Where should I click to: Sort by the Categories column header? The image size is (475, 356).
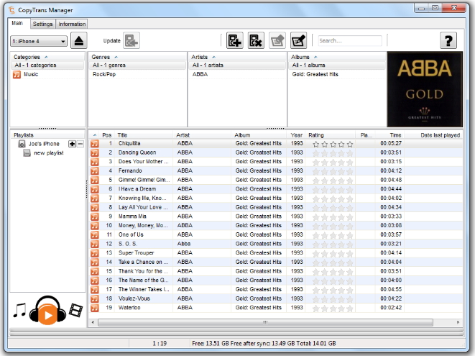(28, 56)
